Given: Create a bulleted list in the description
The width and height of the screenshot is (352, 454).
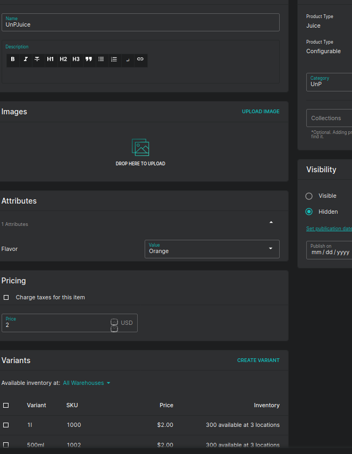Looking at the screenshot, I should coord(100,59).
